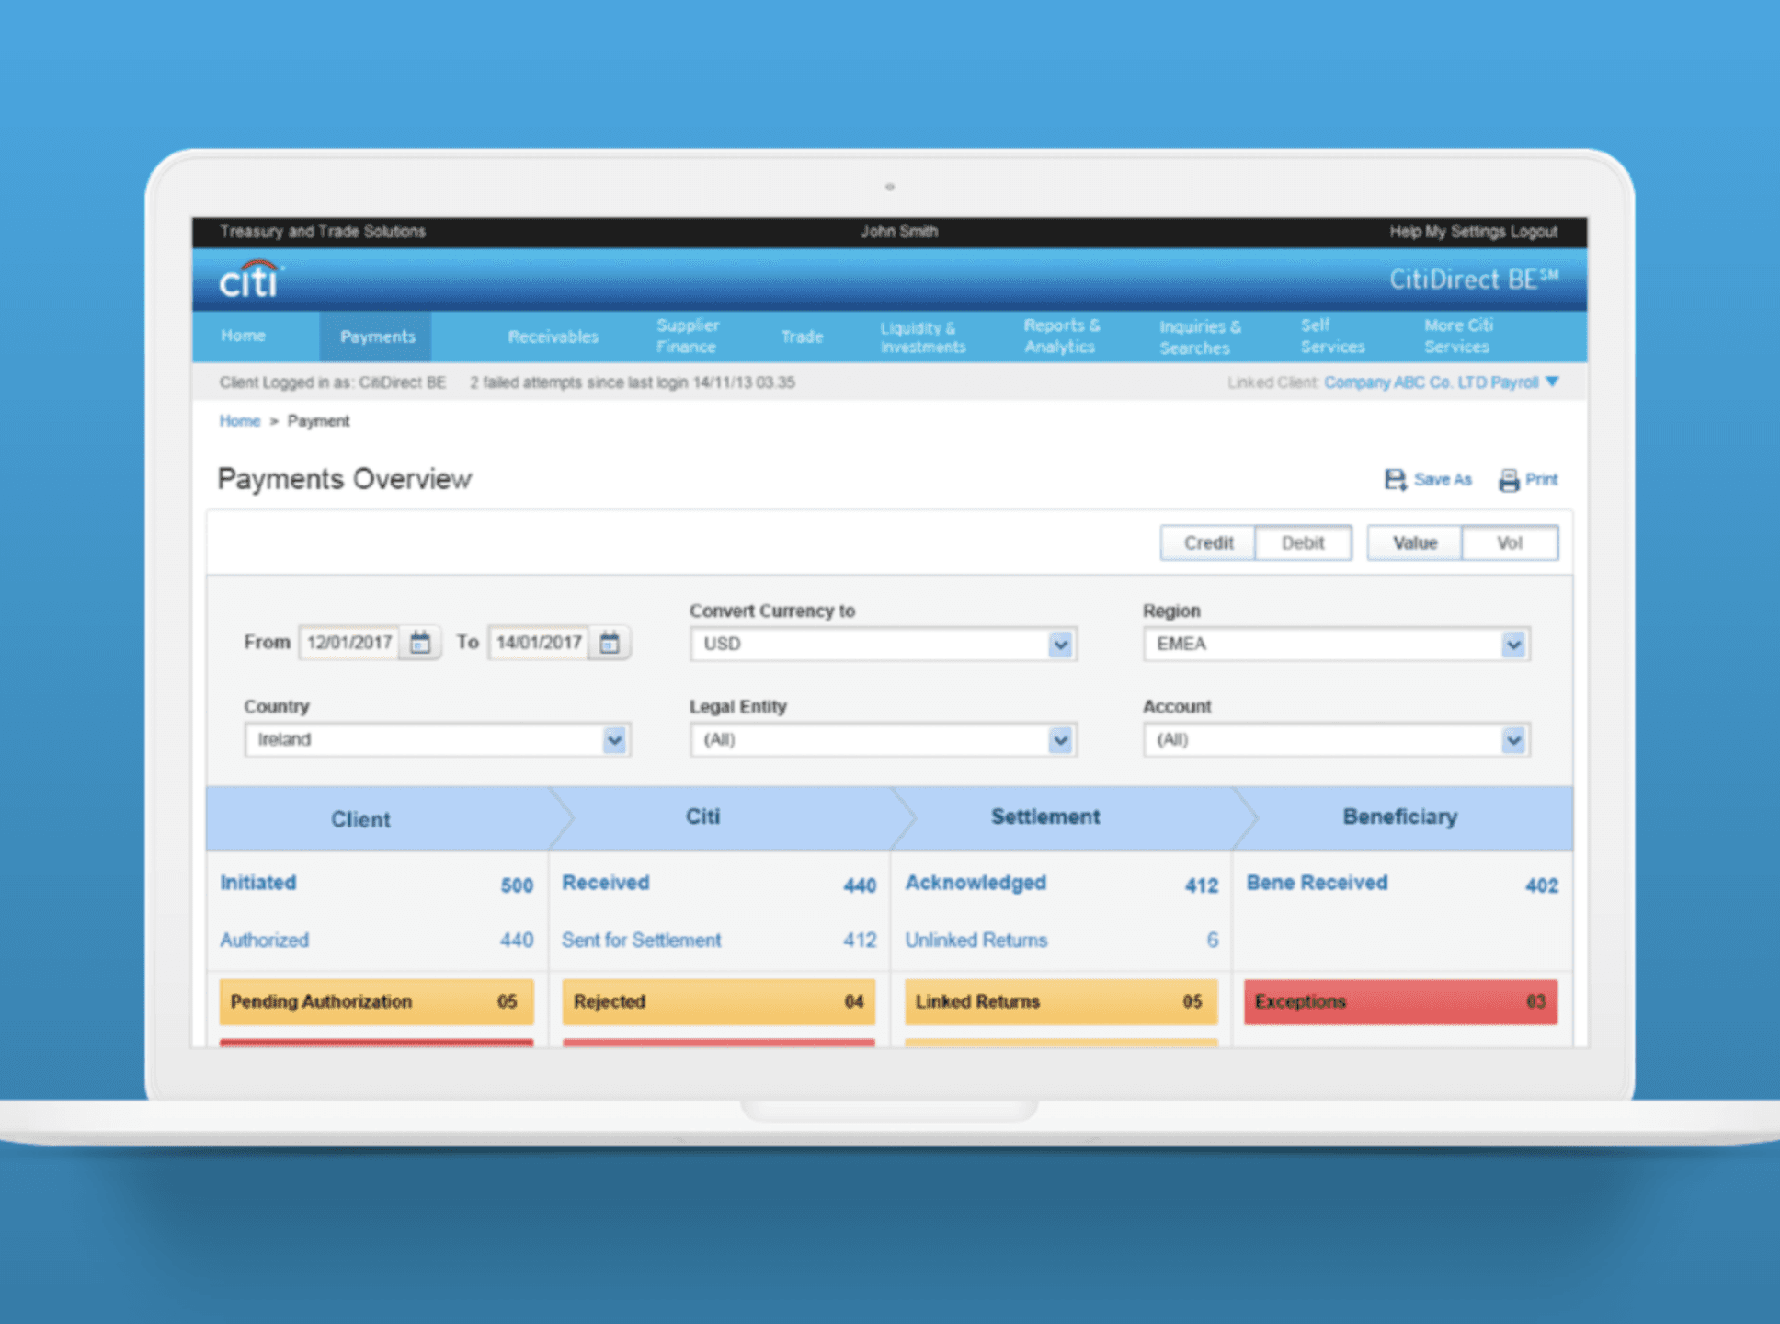1780x1324 pixels.
Task: Open the Sent for Settlement row
Action: [719, 940]
